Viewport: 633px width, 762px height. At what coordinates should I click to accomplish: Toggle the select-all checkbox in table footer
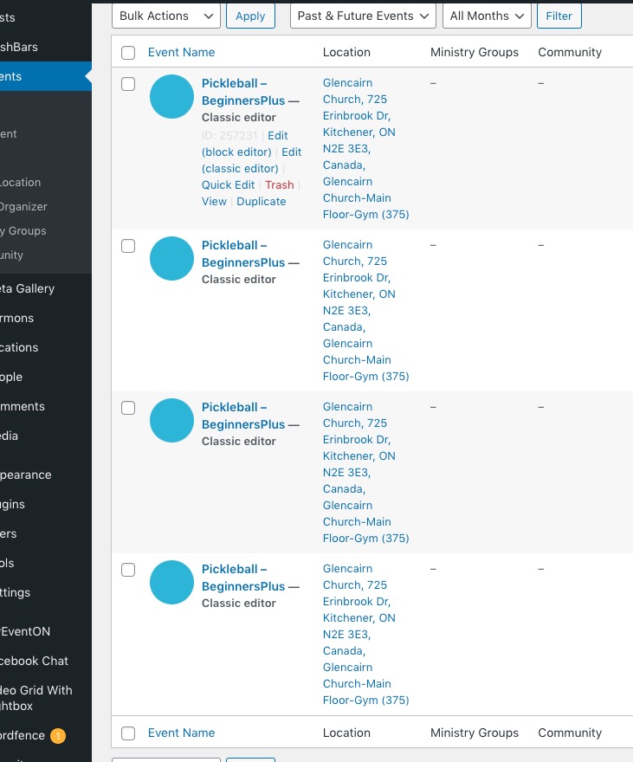[x=128, y=733]
